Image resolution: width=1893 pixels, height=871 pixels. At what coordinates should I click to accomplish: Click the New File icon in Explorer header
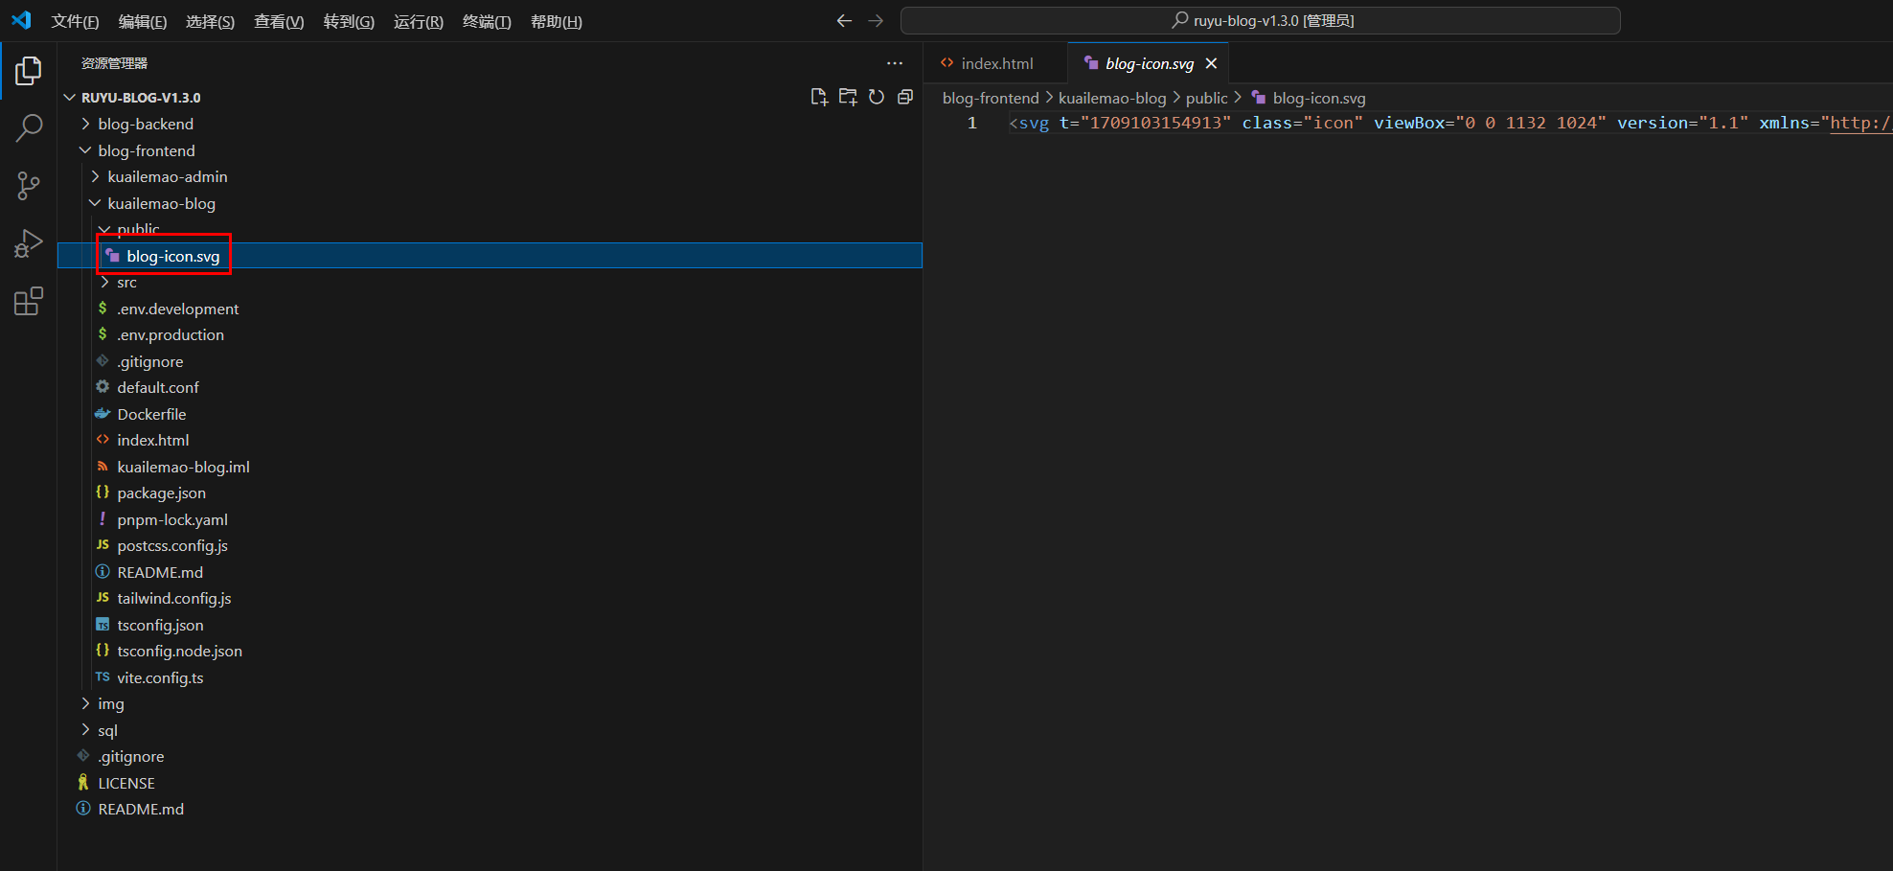[x=819, y=97]
